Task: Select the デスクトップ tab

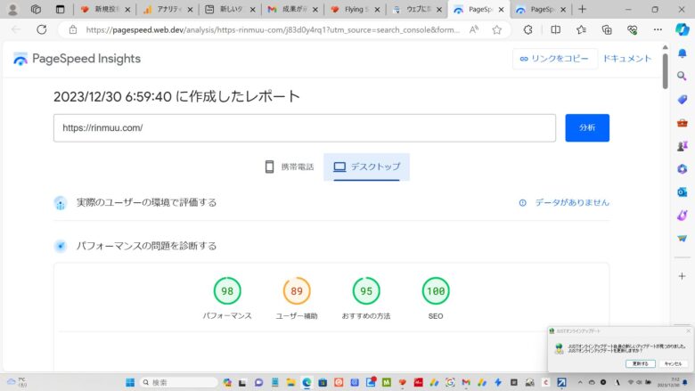Action: coord(366,167)
